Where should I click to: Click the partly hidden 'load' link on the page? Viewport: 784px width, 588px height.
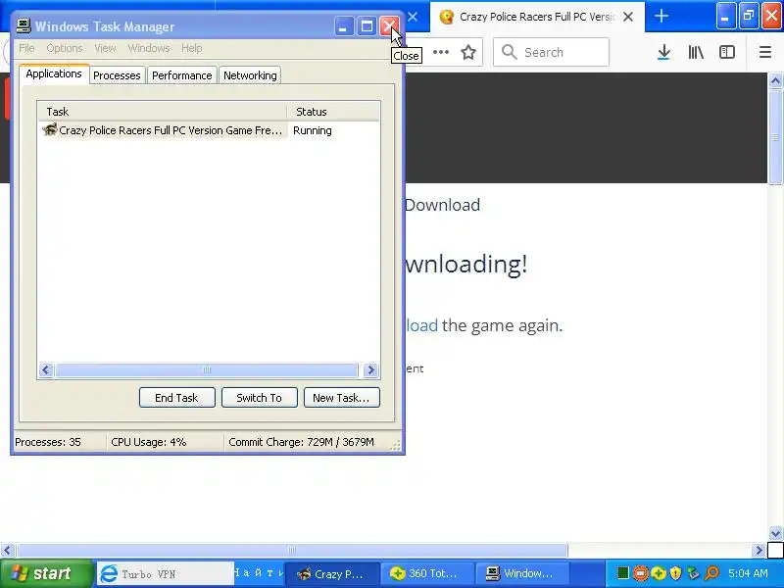[422, 325]
